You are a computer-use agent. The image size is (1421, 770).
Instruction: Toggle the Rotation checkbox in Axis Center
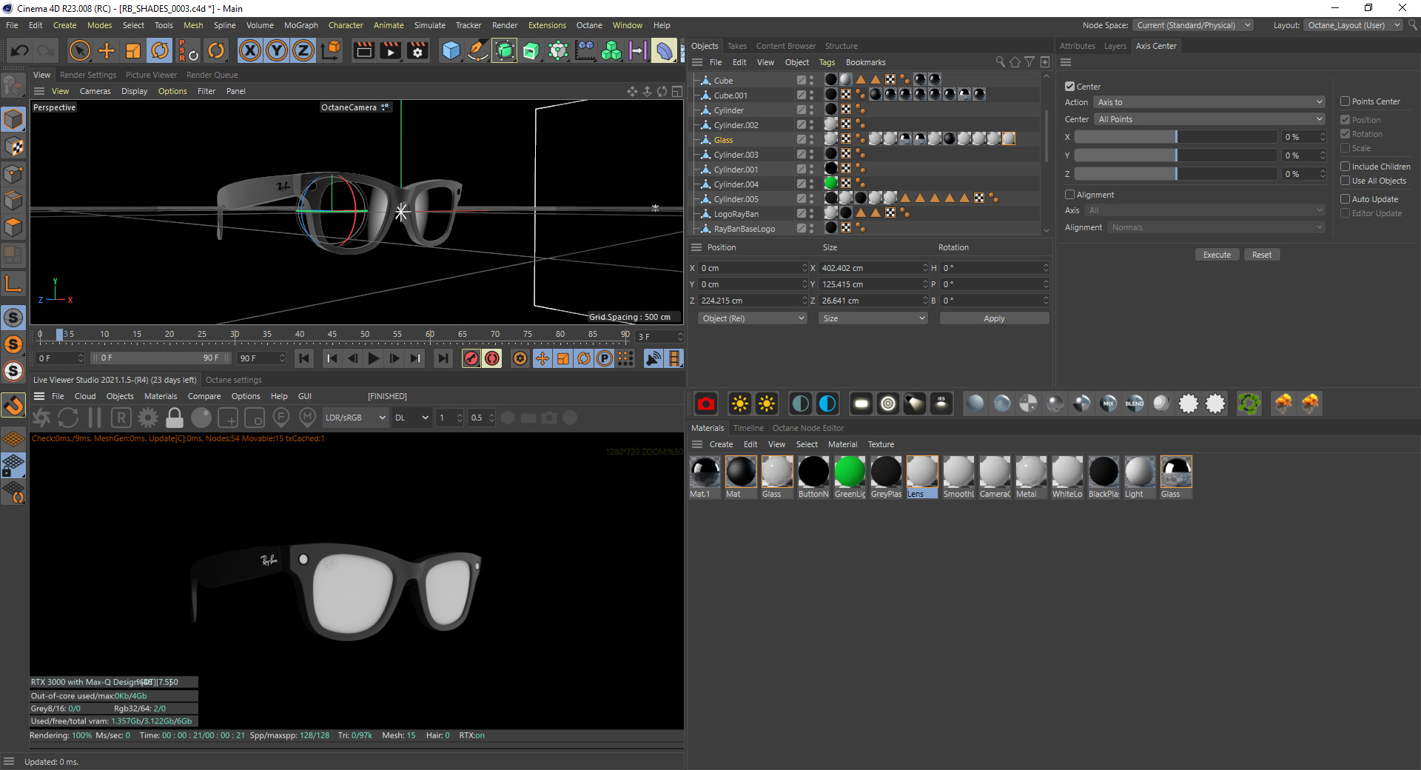click(1345, 134)
